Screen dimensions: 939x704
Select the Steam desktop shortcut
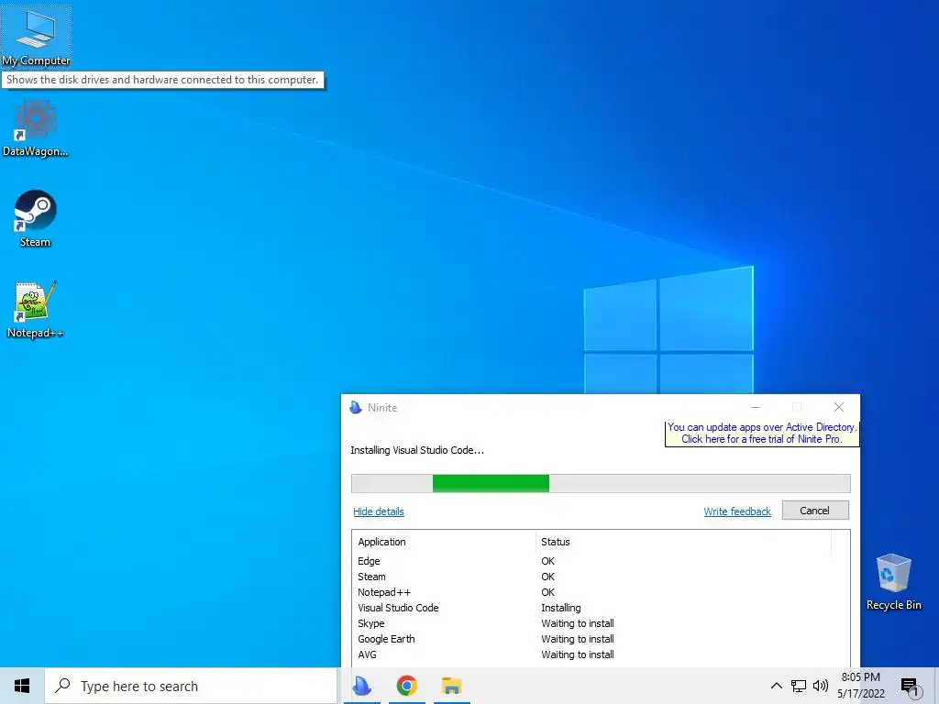click(x=36, y=218)
